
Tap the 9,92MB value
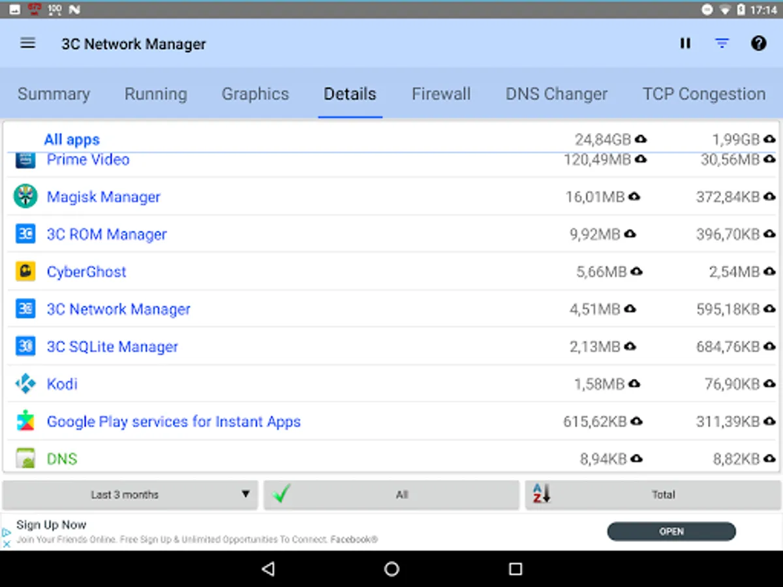594,234
